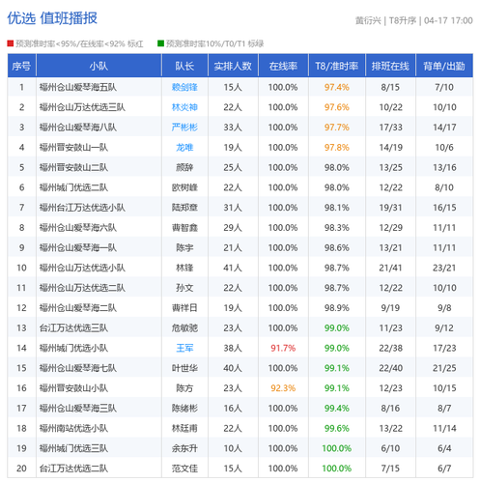This screenshot has width=480, height=483.
Task: Click the 序号 column header
Action: pyautogui.click(x=21, y=66)
